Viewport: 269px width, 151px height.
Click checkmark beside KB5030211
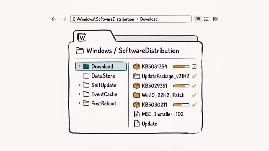click(x=194, y=104)
